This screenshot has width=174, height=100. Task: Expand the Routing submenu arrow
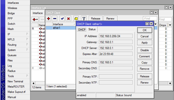click(27, 44)
